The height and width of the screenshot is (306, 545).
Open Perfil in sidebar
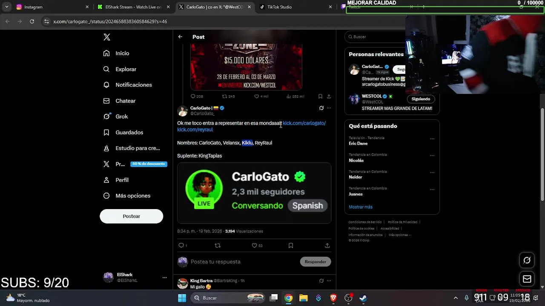pyautogui.click(x=116, y=180)
